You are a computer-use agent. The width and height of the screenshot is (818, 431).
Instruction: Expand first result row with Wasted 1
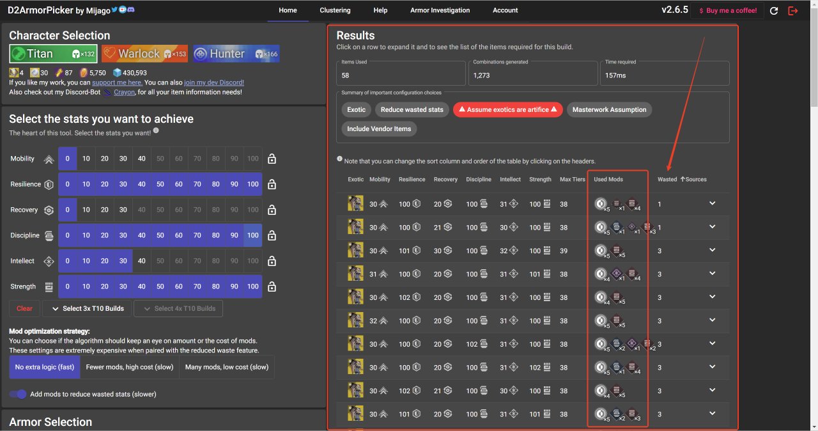(x=712, y=204)
